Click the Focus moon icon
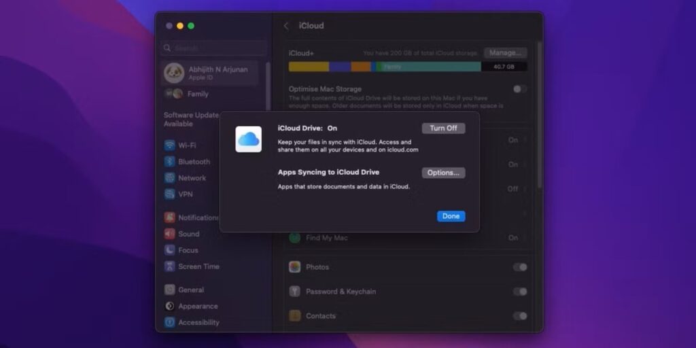This screenshot has height=348, width=696. pos(169,250)
